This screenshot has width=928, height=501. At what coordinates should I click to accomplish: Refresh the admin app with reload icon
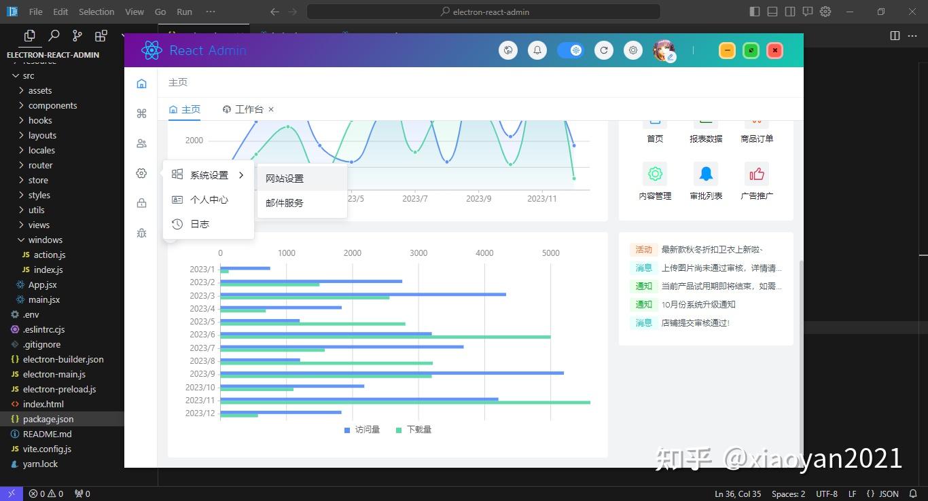[603, 50]
